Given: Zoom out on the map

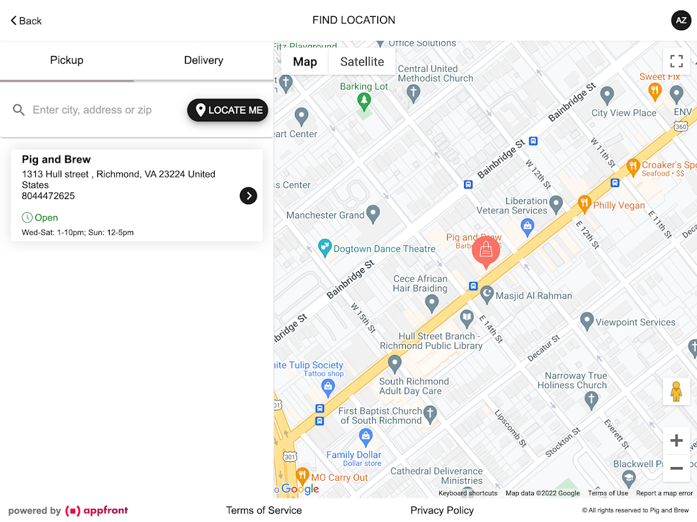Looking at the screenshot, I should click(676, 468).
